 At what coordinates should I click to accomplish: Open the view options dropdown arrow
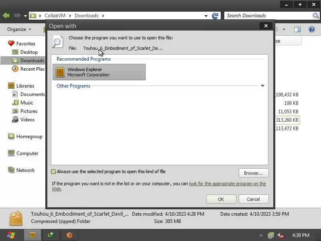[284, 29]
